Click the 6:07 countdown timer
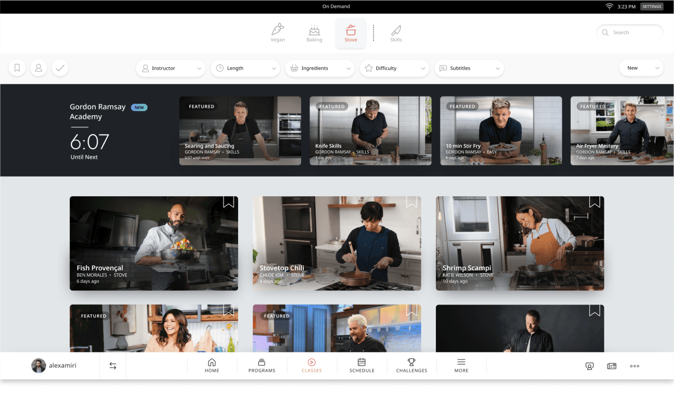The width and height of the screenshot is (674, 396). tap(90, 141)
